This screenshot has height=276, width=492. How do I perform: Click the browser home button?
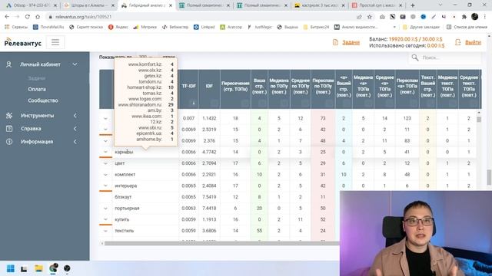point(38,17)
